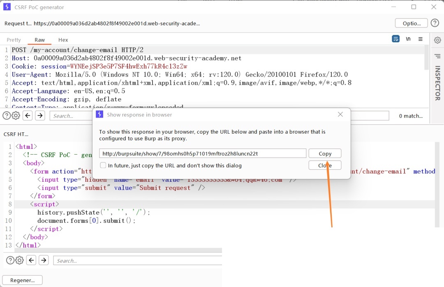Click the Regenerate button
This screenshot has height=287, width=444.
point(22,280)
